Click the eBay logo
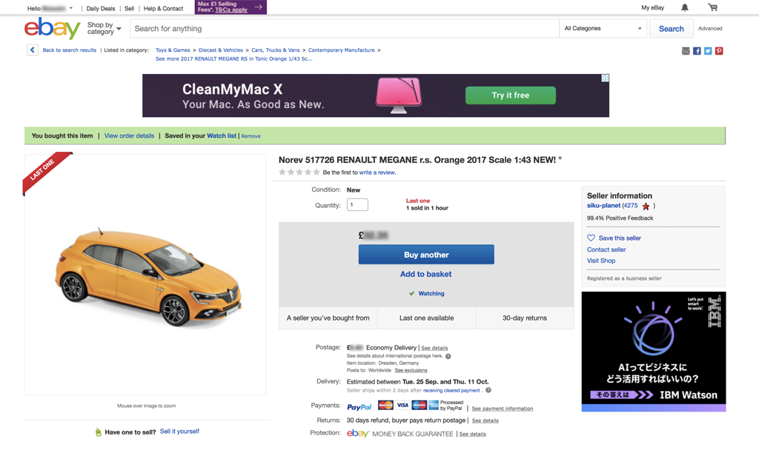 (x=53, y=29)
